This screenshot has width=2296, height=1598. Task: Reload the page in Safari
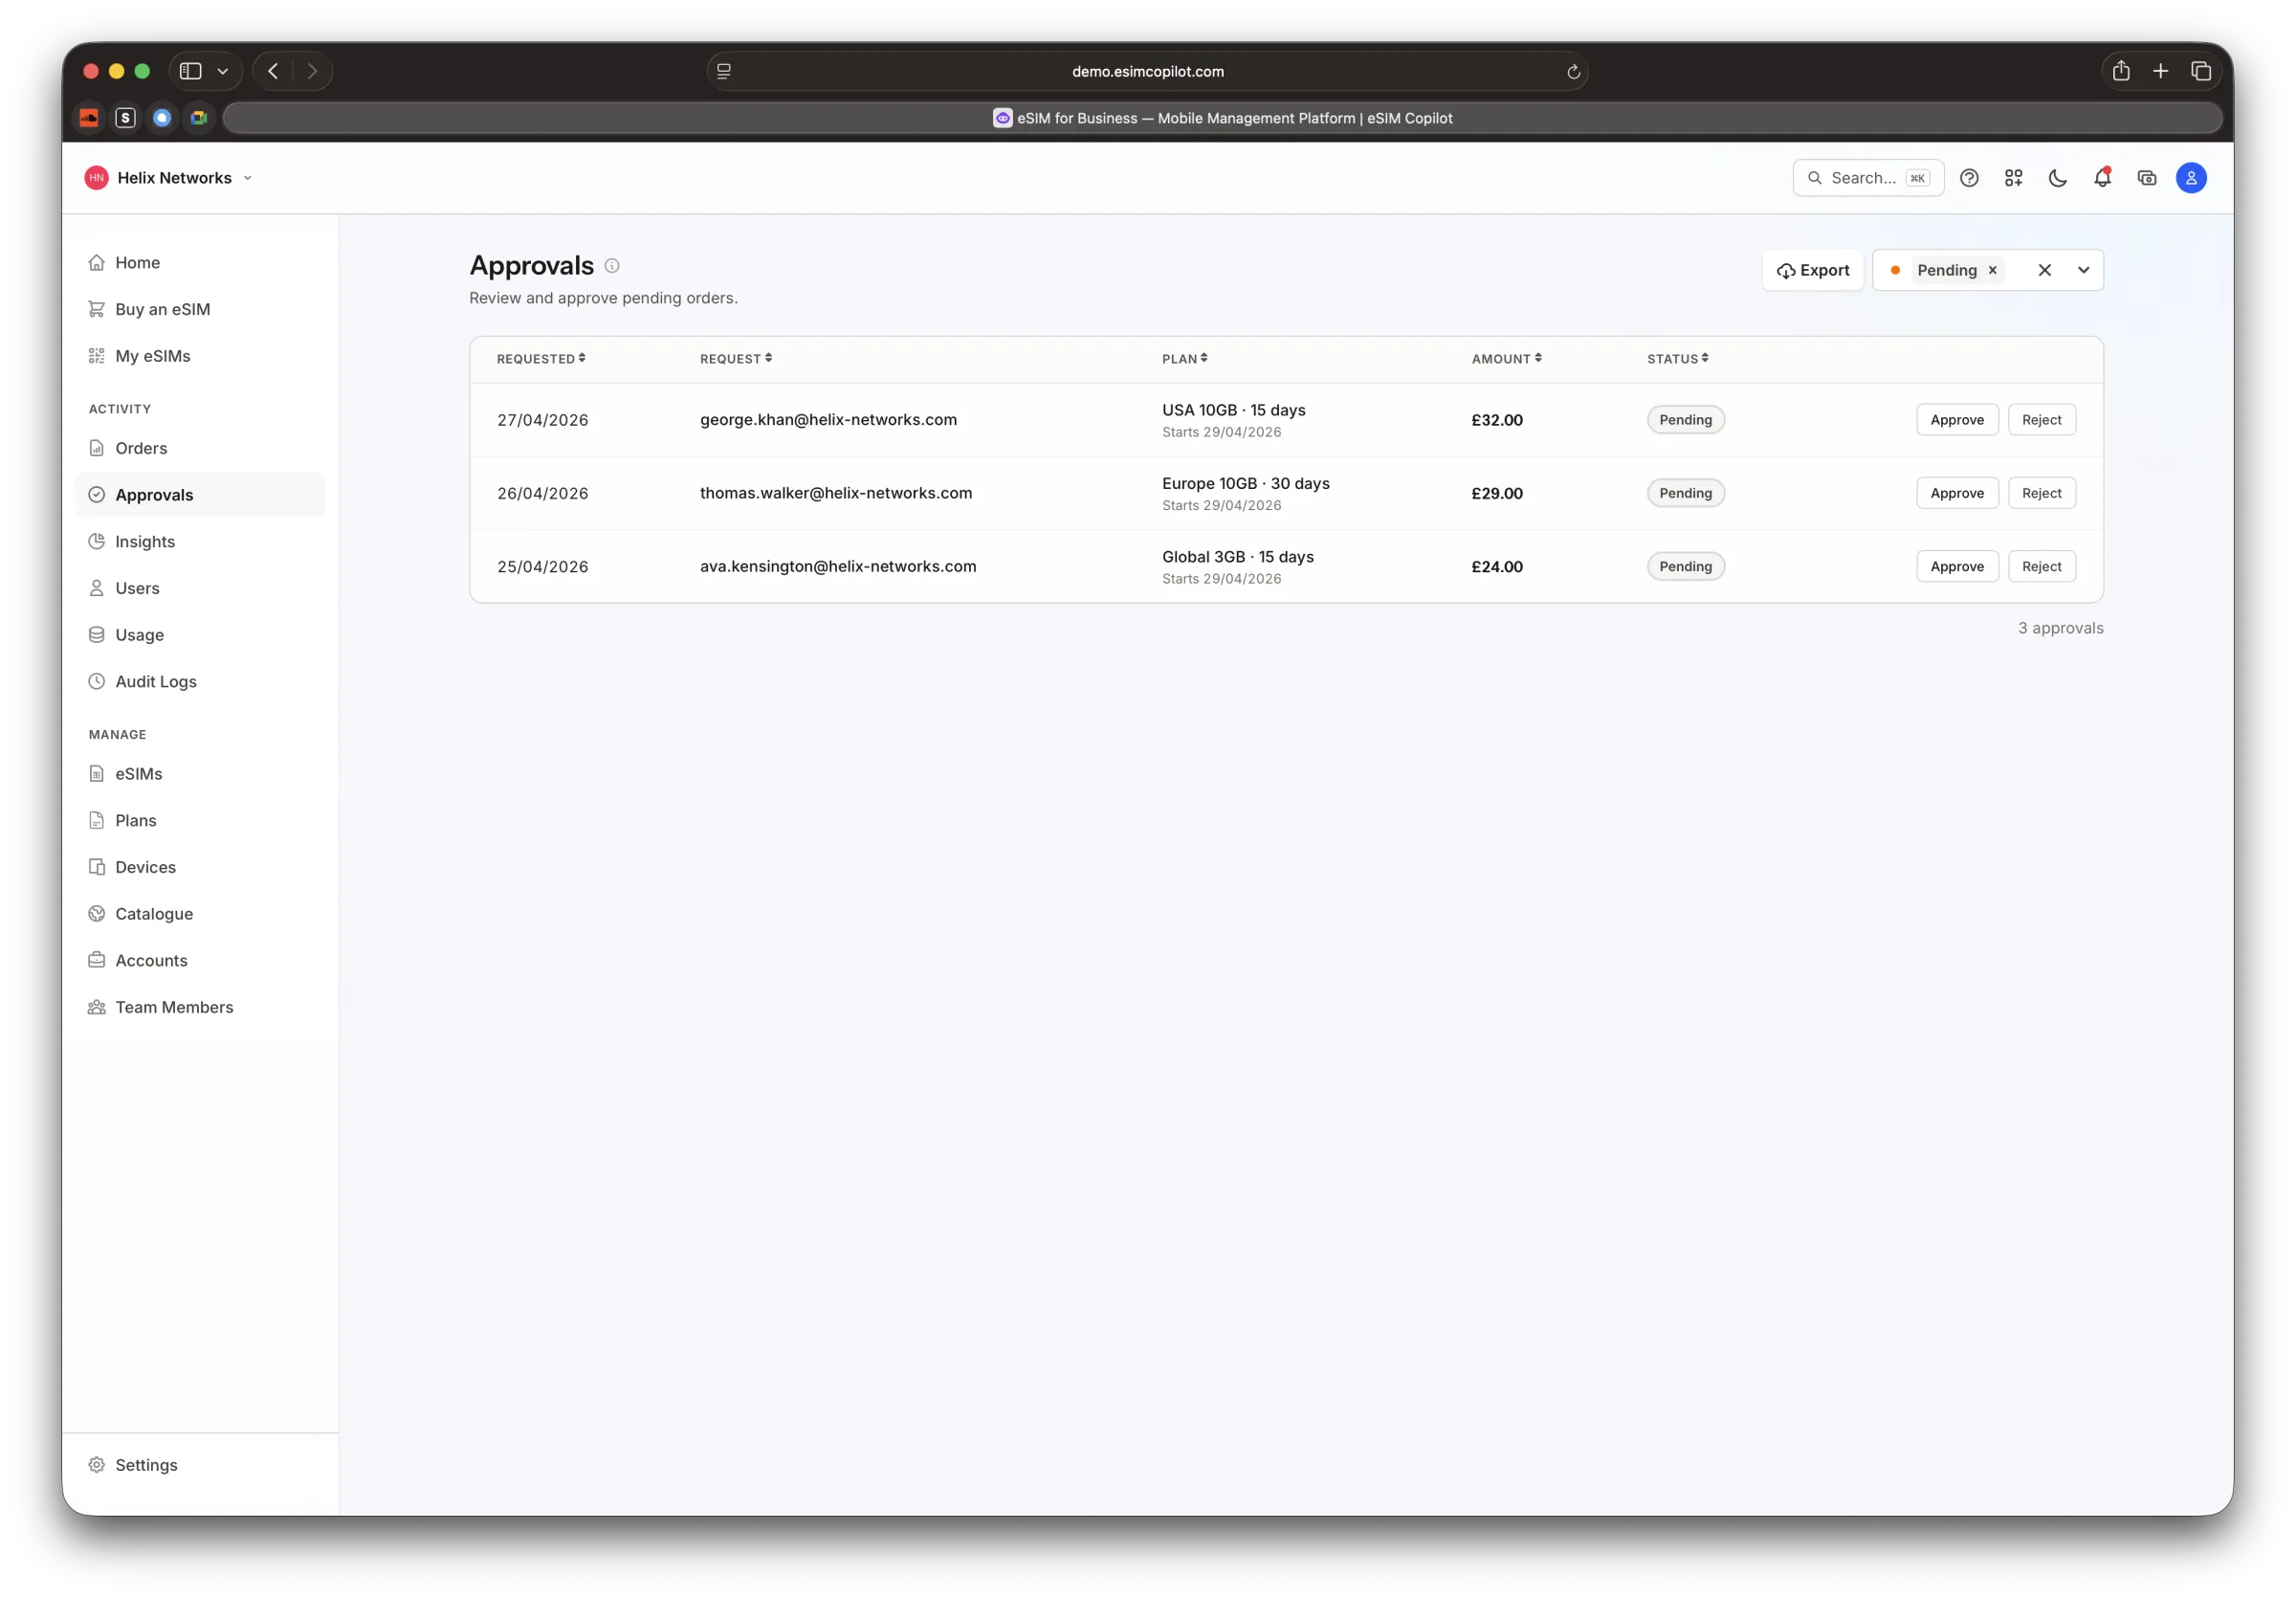tap(1572, 72)
